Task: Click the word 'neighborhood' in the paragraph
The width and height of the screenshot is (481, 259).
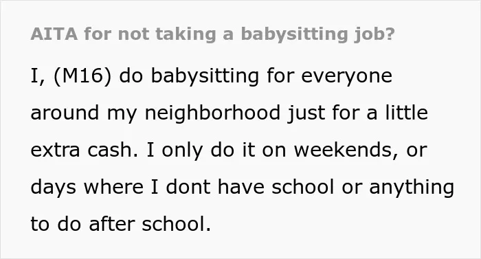Action: [x=212, y=113]
